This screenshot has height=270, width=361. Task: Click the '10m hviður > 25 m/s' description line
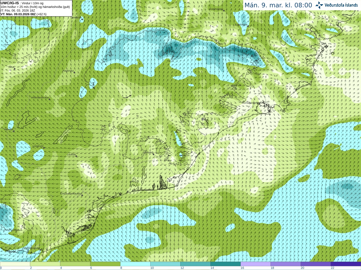pyautogui.click(x=35, y=7)
